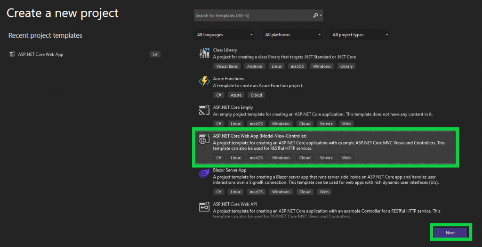Screen dimensions: 482x247
Task: Click the Service tag under ASP.NET Core Empty
Action: tap(326, 123)
